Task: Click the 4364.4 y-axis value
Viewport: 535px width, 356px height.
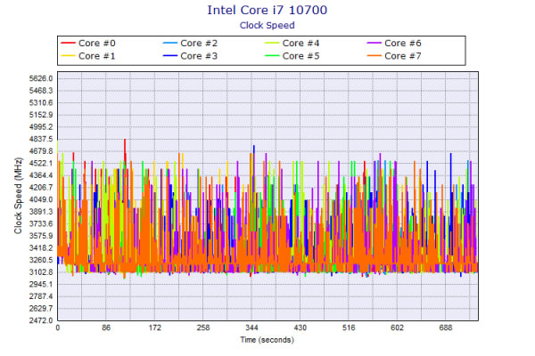Action: click(41, 175)
